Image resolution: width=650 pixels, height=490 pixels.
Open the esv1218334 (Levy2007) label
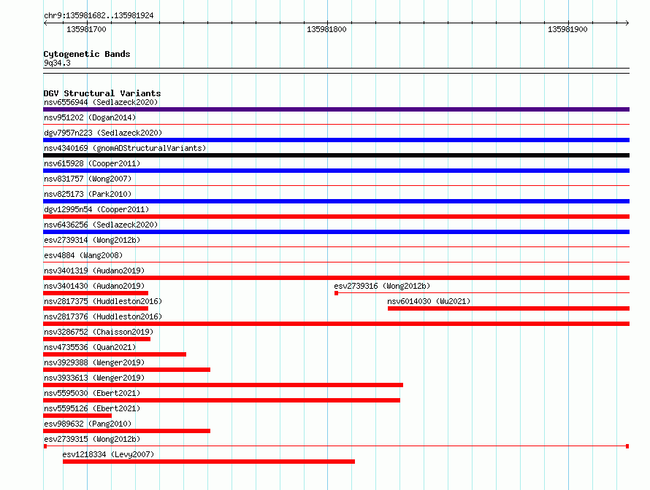coord(108,454)
